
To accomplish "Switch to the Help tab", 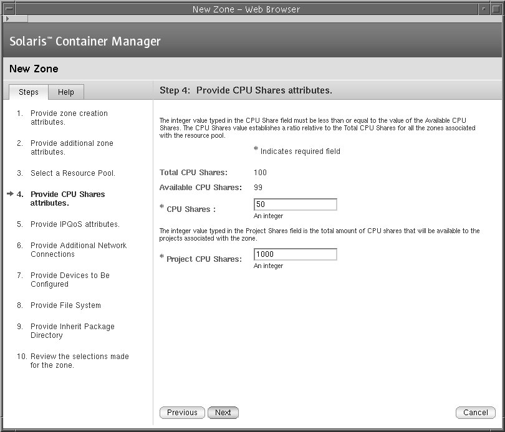I will pos(66,92).
